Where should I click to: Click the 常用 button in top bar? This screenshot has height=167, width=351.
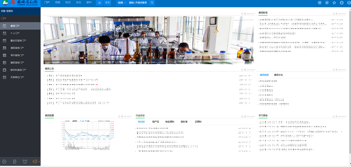(107, 3)
